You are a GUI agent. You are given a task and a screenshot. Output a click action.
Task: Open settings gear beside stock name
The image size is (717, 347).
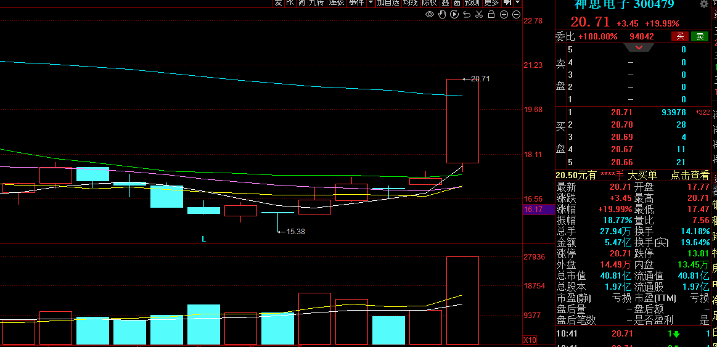click(703, 4)
